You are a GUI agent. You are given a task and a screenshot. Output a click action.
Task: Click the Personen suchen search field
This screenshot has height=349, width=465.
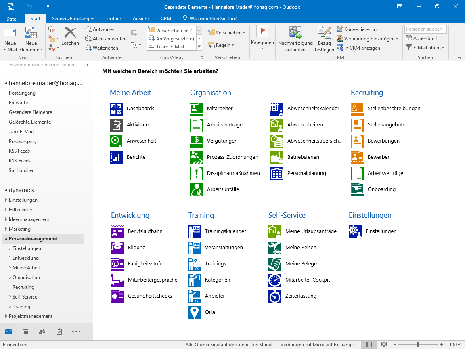pyautogui.click(x=425, y=29)
